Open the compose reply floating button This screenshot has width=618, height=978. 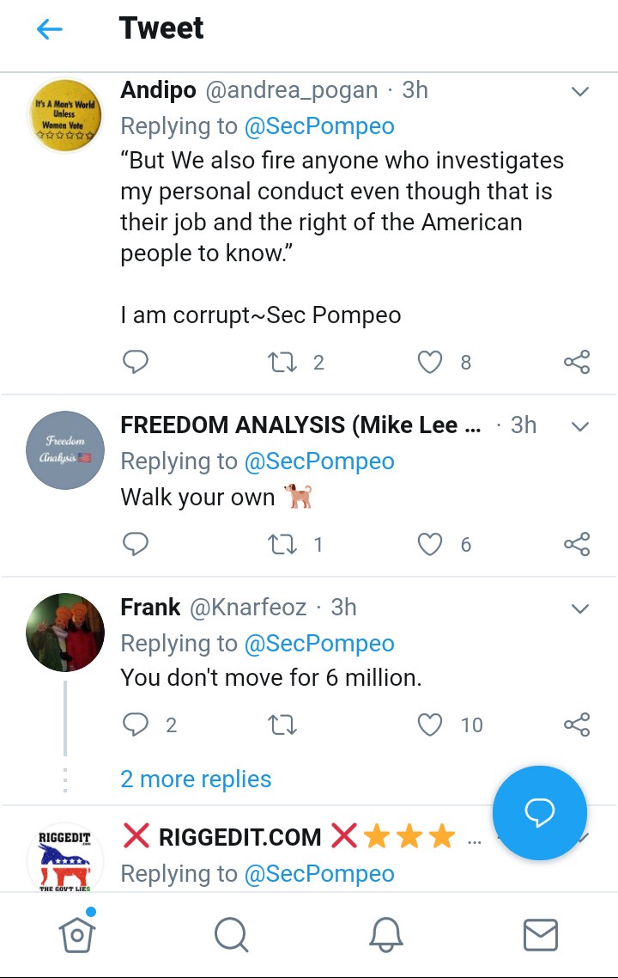point(539,812)
